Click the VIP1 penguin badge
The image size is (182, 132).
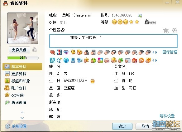coord(150,22)
